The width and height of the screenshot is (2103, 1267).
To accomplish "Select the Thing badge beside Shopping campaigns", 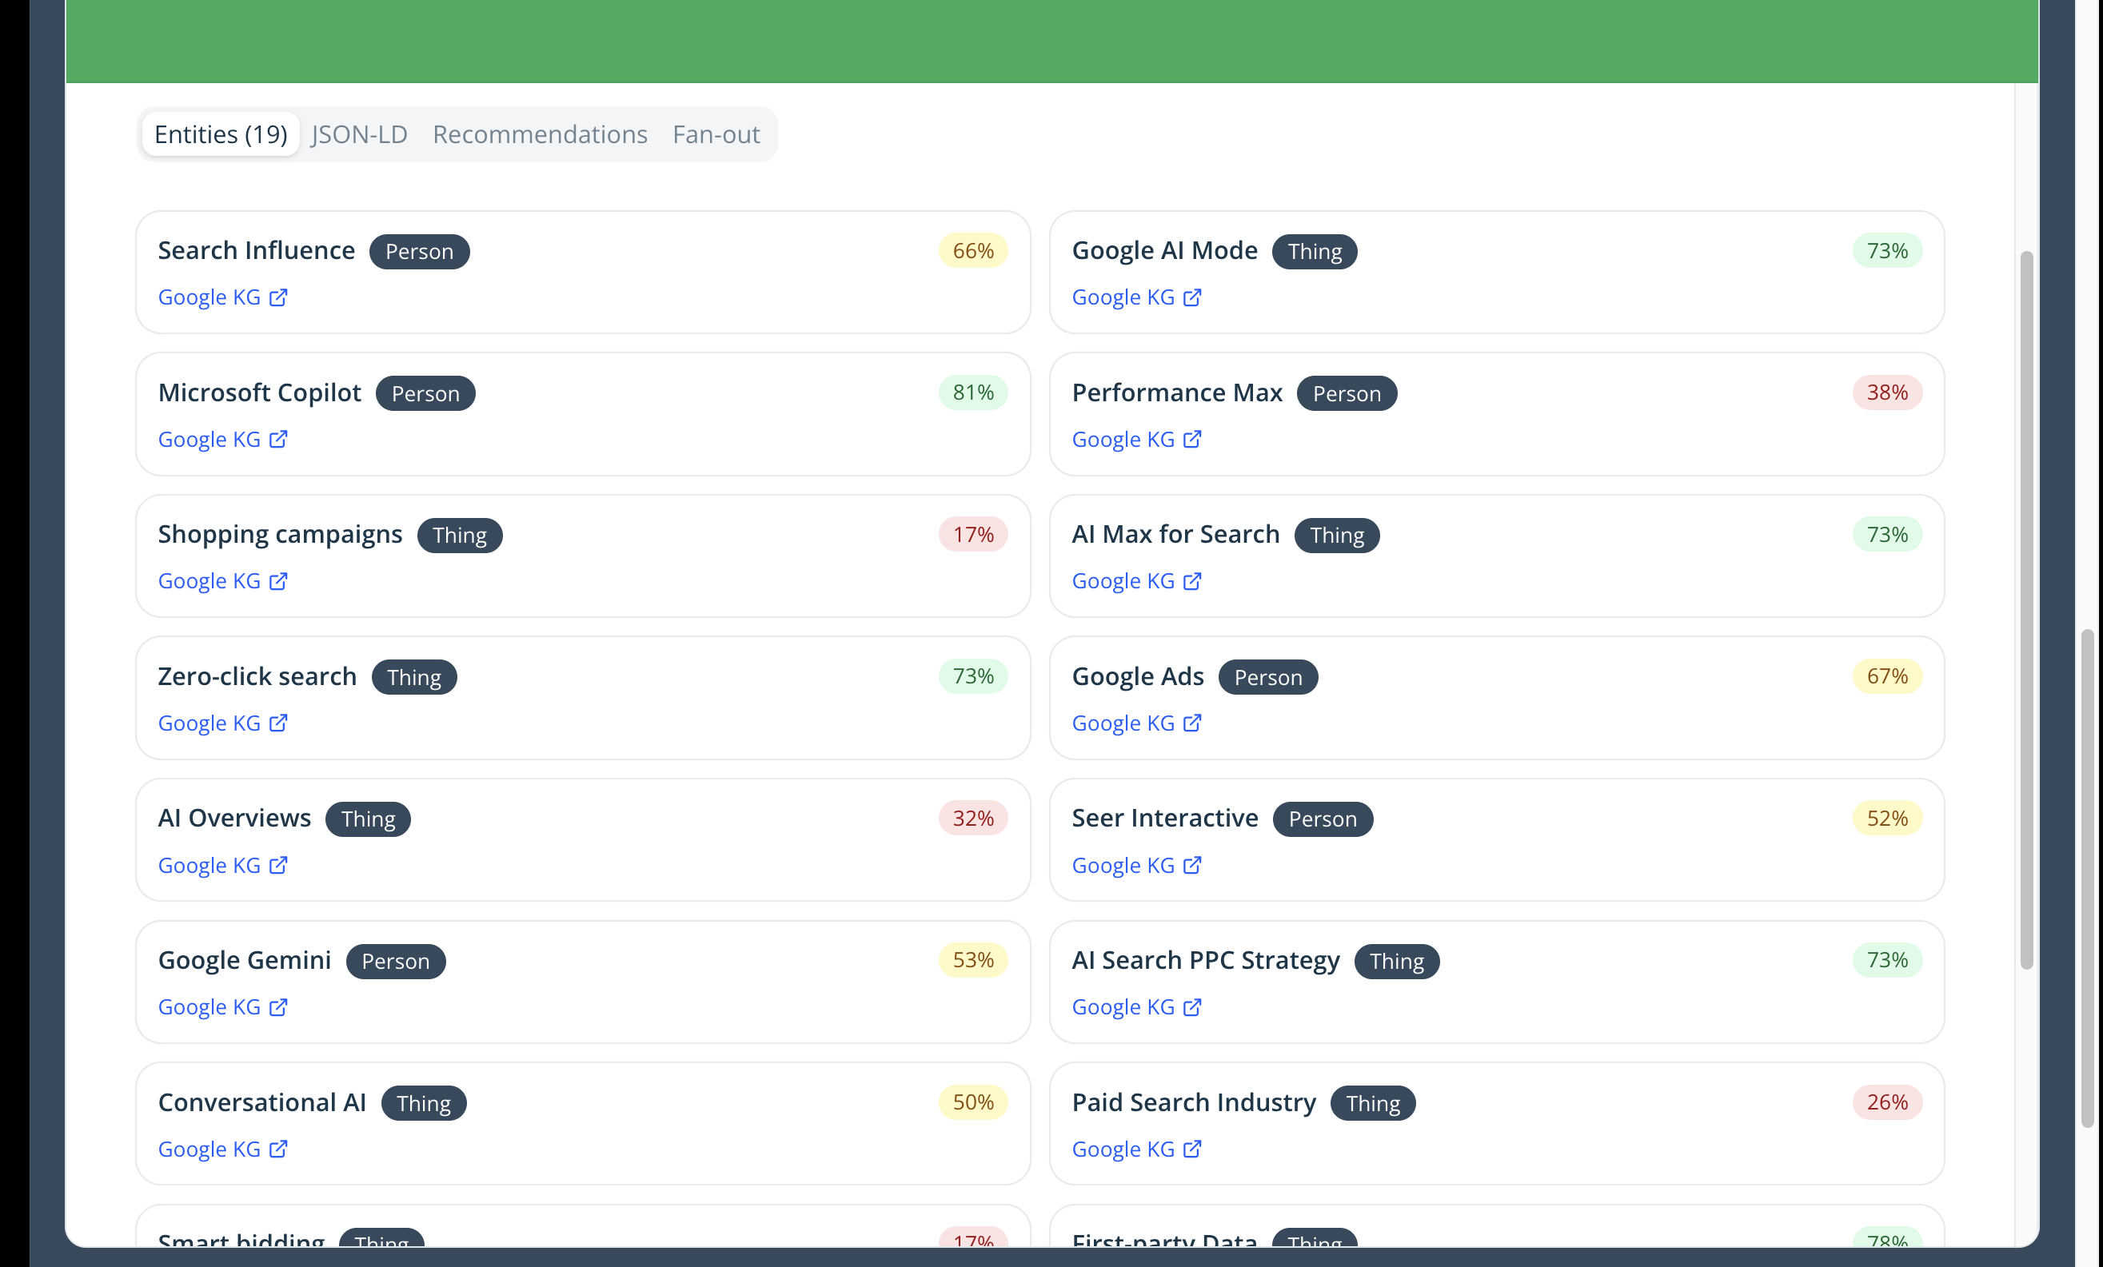I will pos(459,535).
